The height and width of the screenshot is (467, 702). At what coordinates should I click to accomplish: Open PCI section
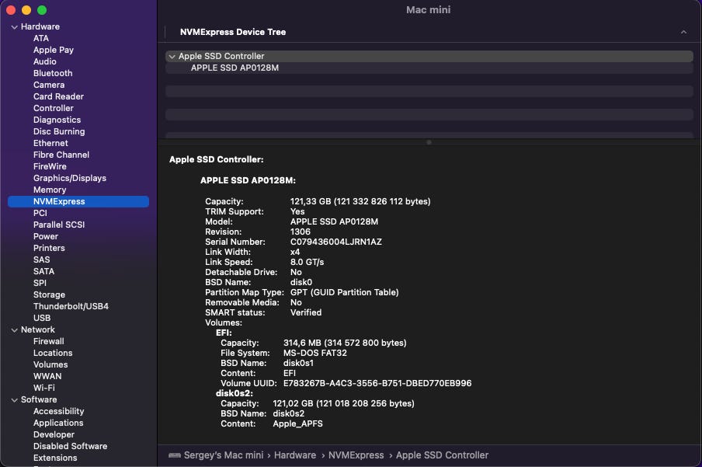click(40, 214)
